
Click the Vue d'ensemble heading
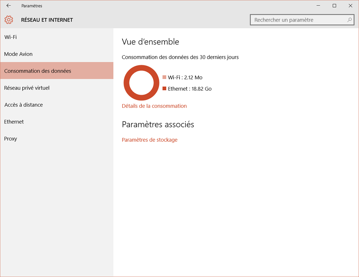[151, 42]
